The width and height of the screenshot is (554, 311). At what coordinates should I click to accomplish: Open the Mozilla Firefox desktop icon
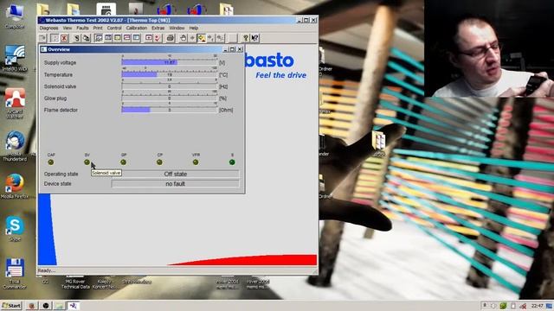click(x=15, y=187)
